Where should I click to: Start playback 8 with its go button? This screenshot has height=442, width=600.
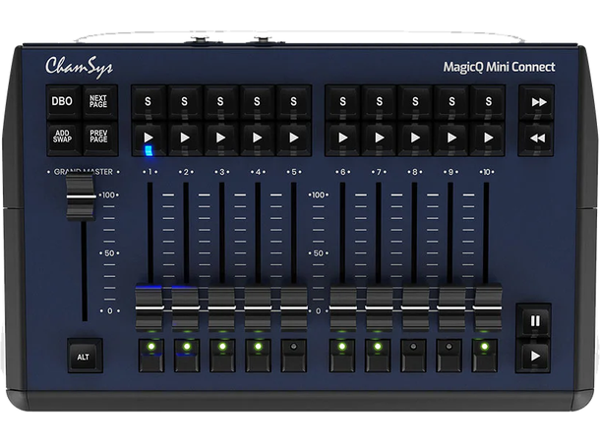pyautogui.click(x=415, y=138)
